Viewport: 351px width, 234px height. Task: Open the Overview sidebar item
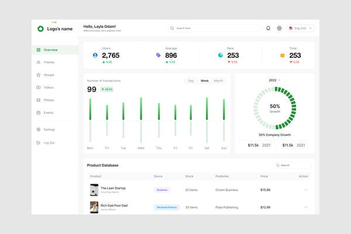pos(55,50)
